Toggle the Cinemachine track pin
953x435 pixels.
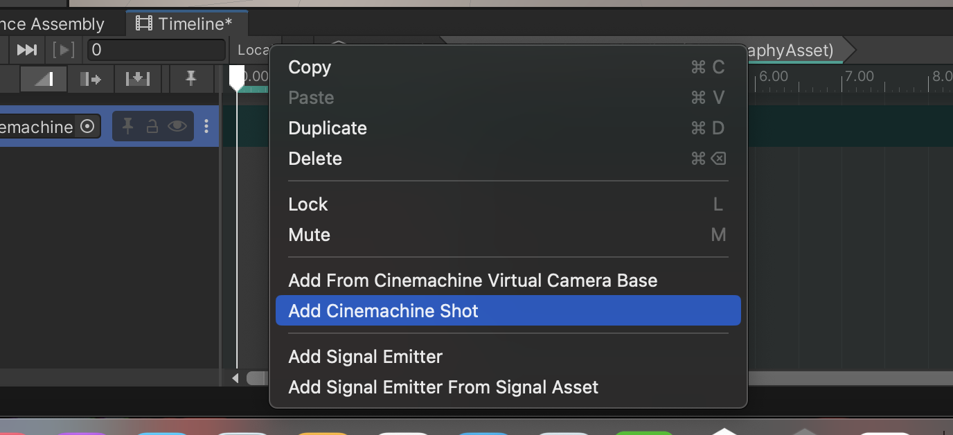pos(127,126)
